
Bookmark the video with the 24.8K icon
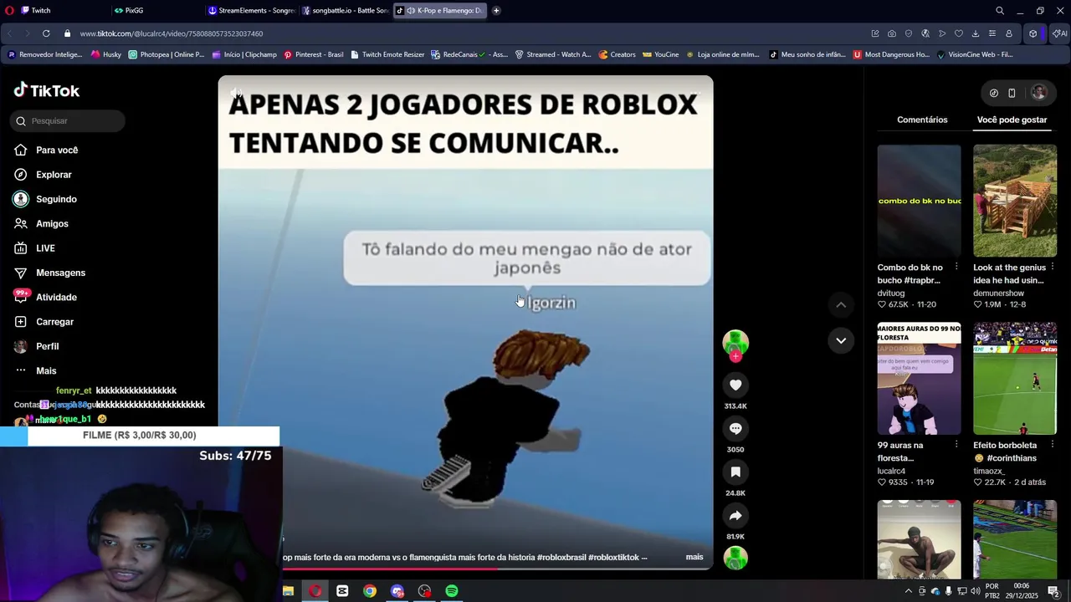click(735, 472)
